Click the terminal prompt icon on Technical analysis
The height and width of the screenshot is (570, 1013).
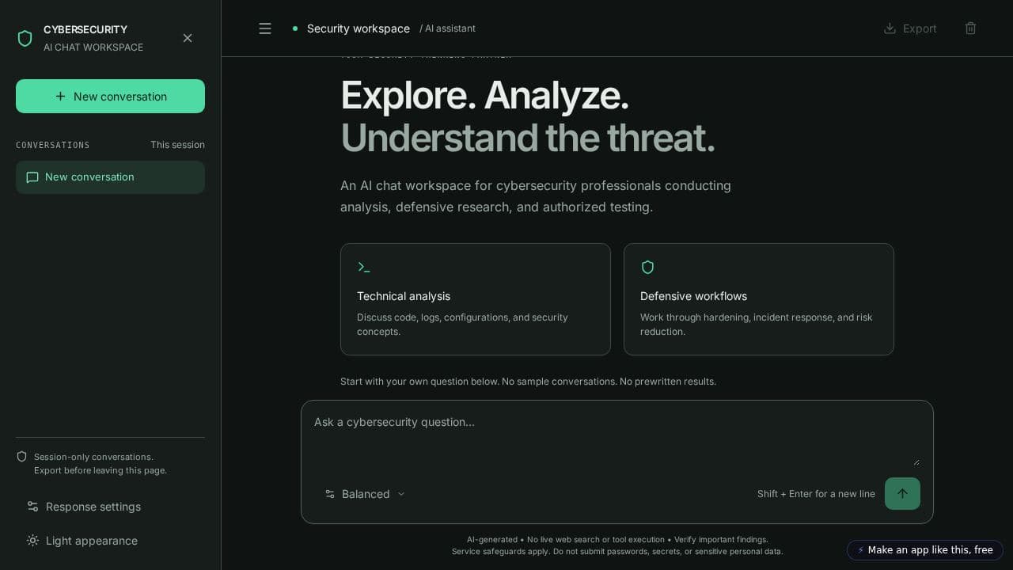364,268
